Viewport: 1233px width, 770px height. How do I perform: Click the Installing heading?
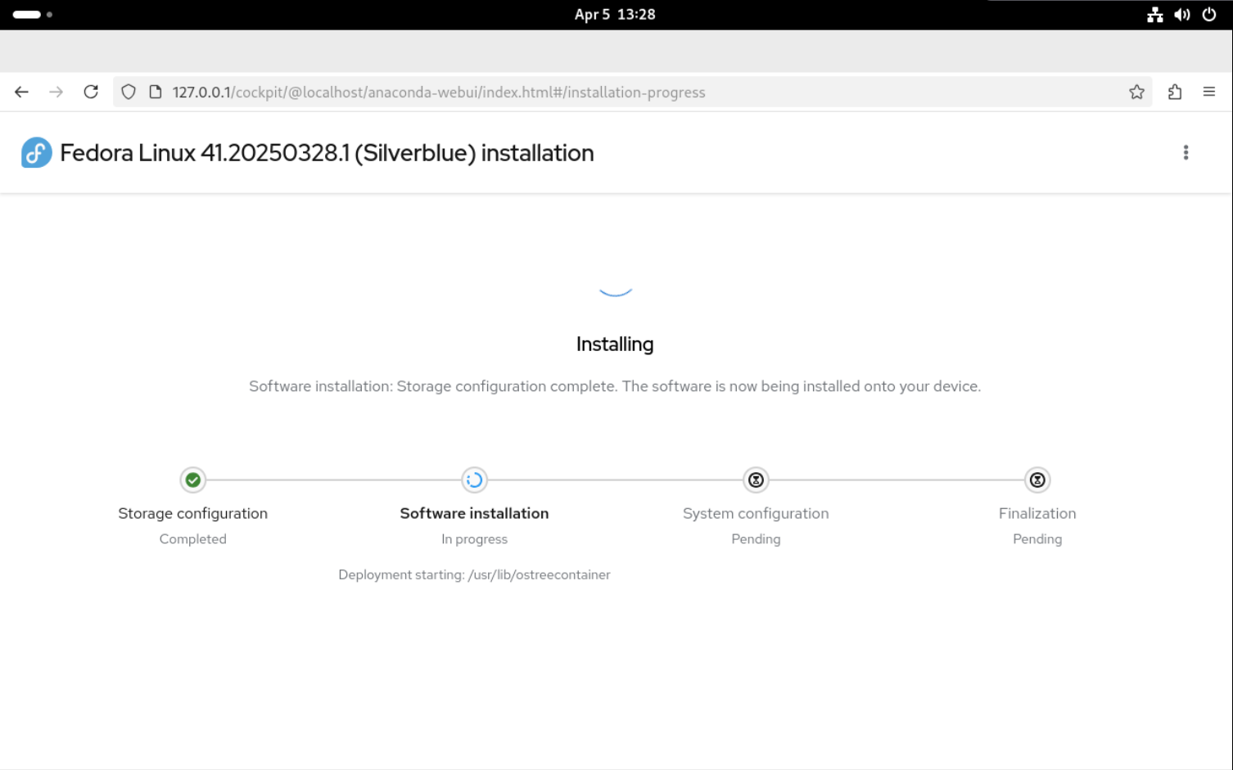click(615, 344)
